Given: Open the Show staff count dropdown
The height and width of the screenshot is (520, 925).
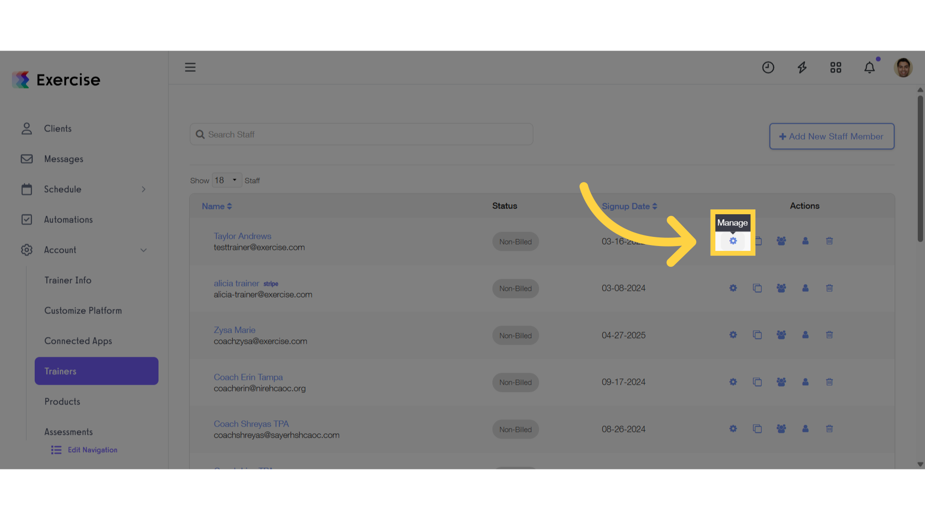Looking at the screenshot, I should coord(226,180).
